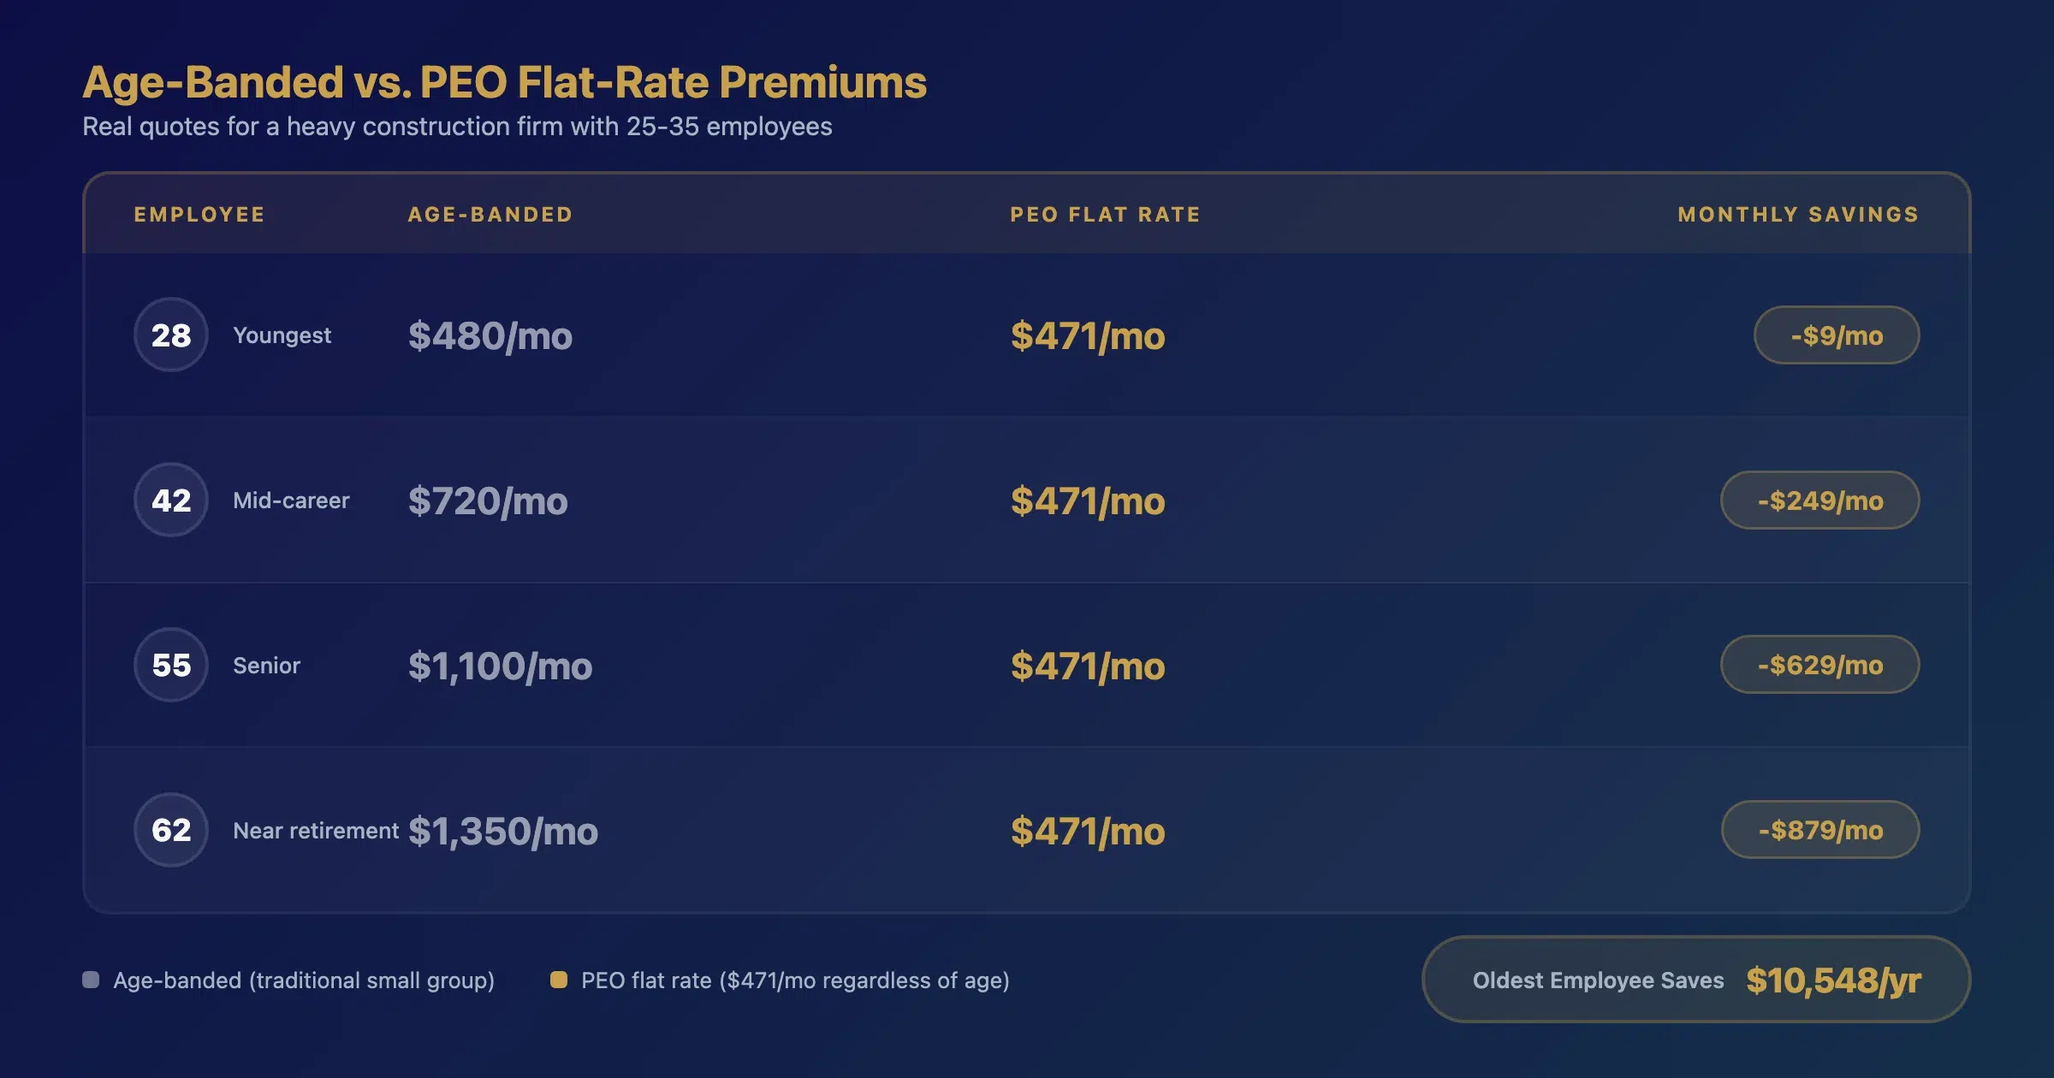Click the AGE-BANDED column header
Screen dimensions: 2054x1078
[x=490, y=215]
